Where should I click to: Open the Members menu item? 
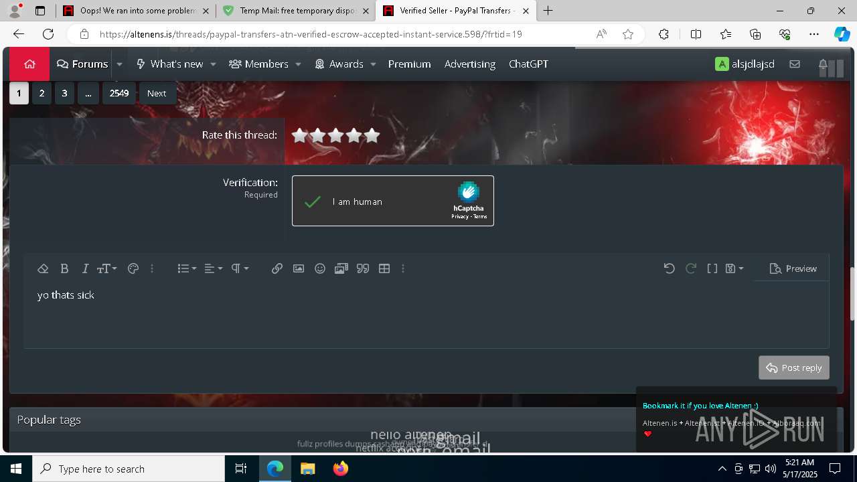pos(258,64)
